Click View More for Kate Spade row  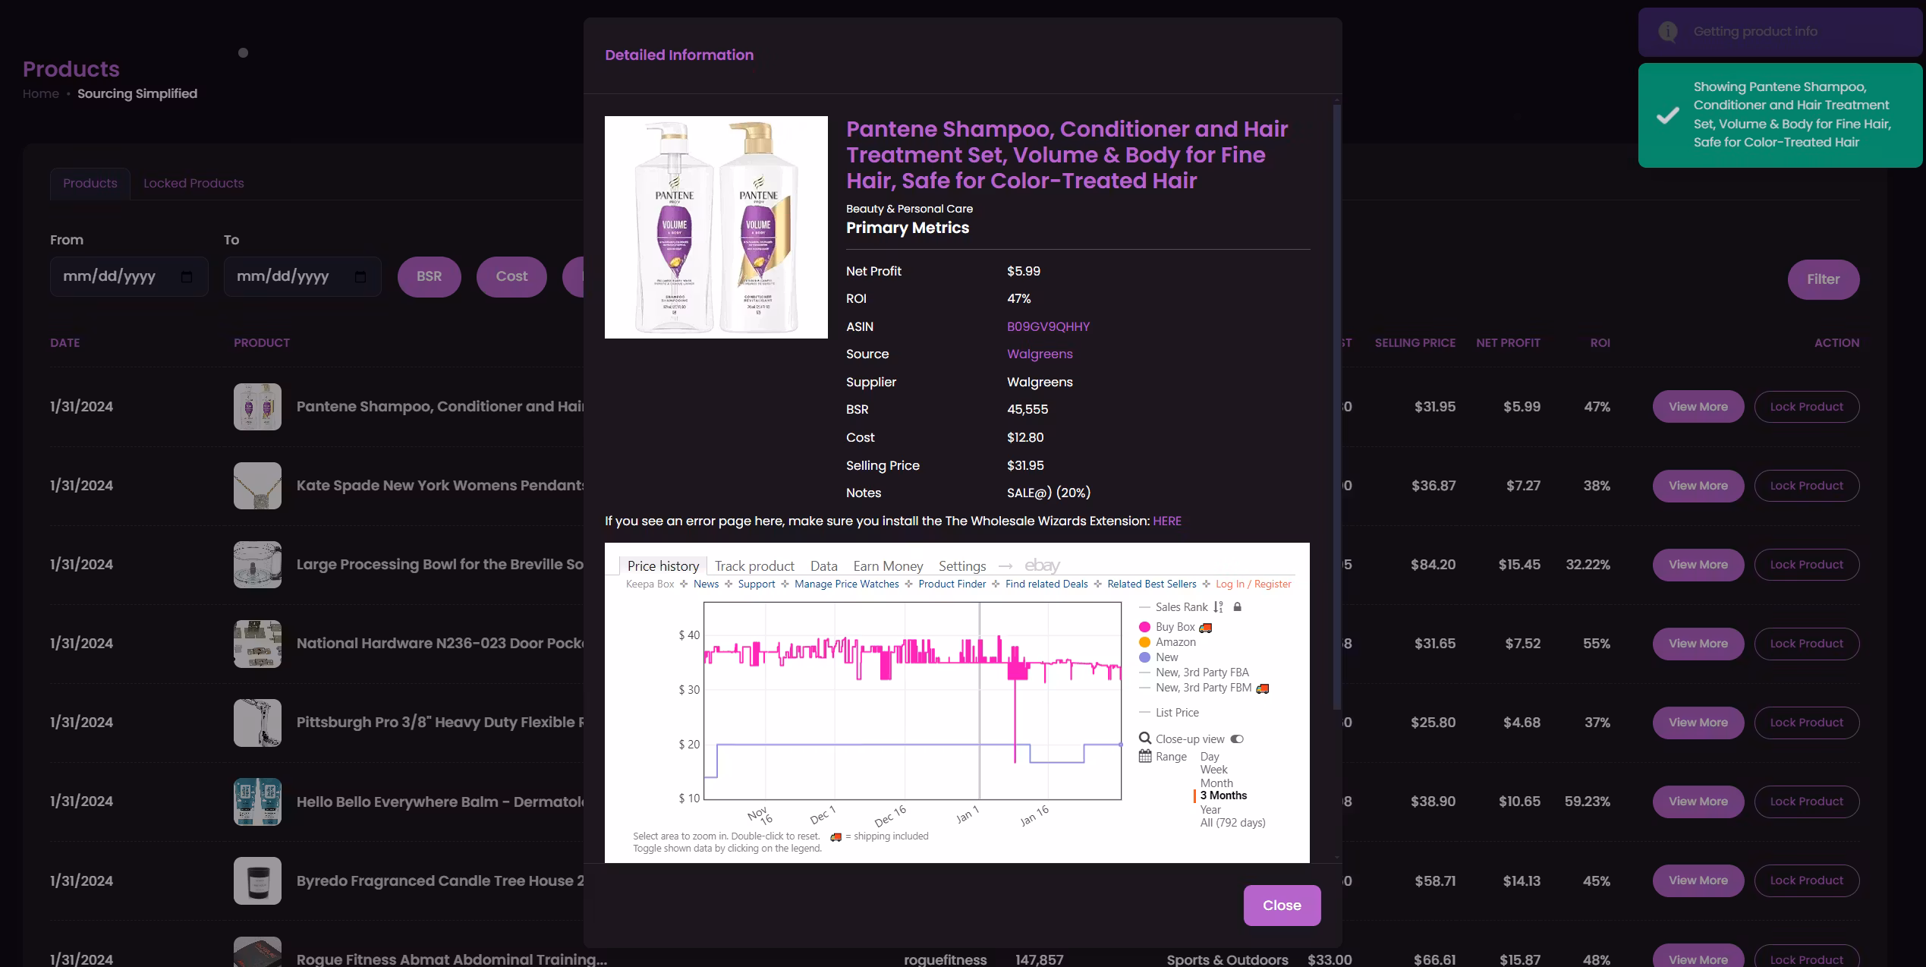pos(1698,486)
